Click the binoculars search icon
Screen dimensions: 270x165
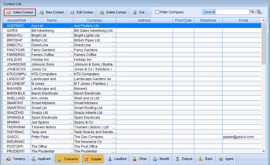(x=253, y=12)
